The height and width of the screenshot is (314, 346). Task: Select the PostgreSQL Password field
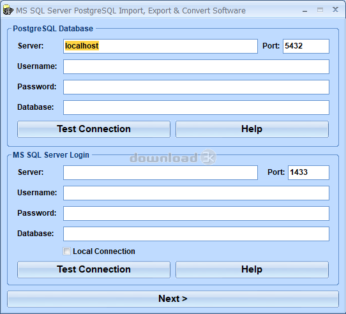[196, 87]
